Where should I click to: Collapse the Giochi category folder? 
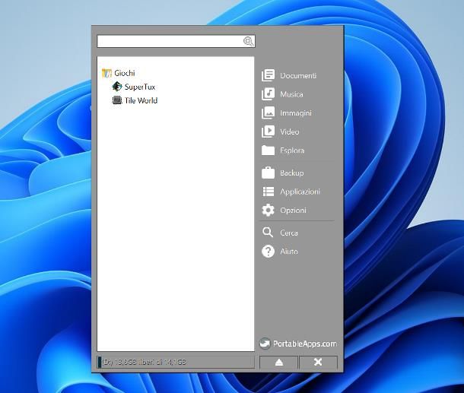click(x=107, y=73)
